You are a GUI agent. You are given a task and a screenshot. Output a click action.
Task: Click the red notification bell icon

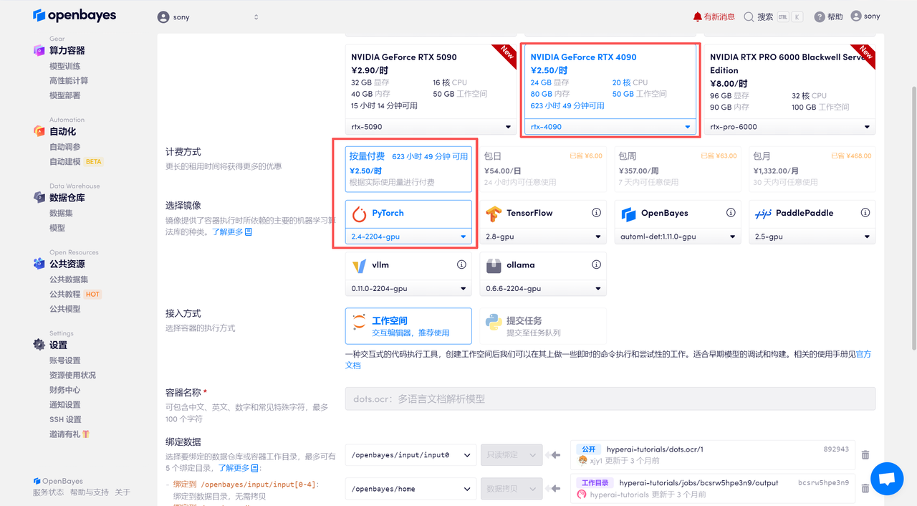697,16
